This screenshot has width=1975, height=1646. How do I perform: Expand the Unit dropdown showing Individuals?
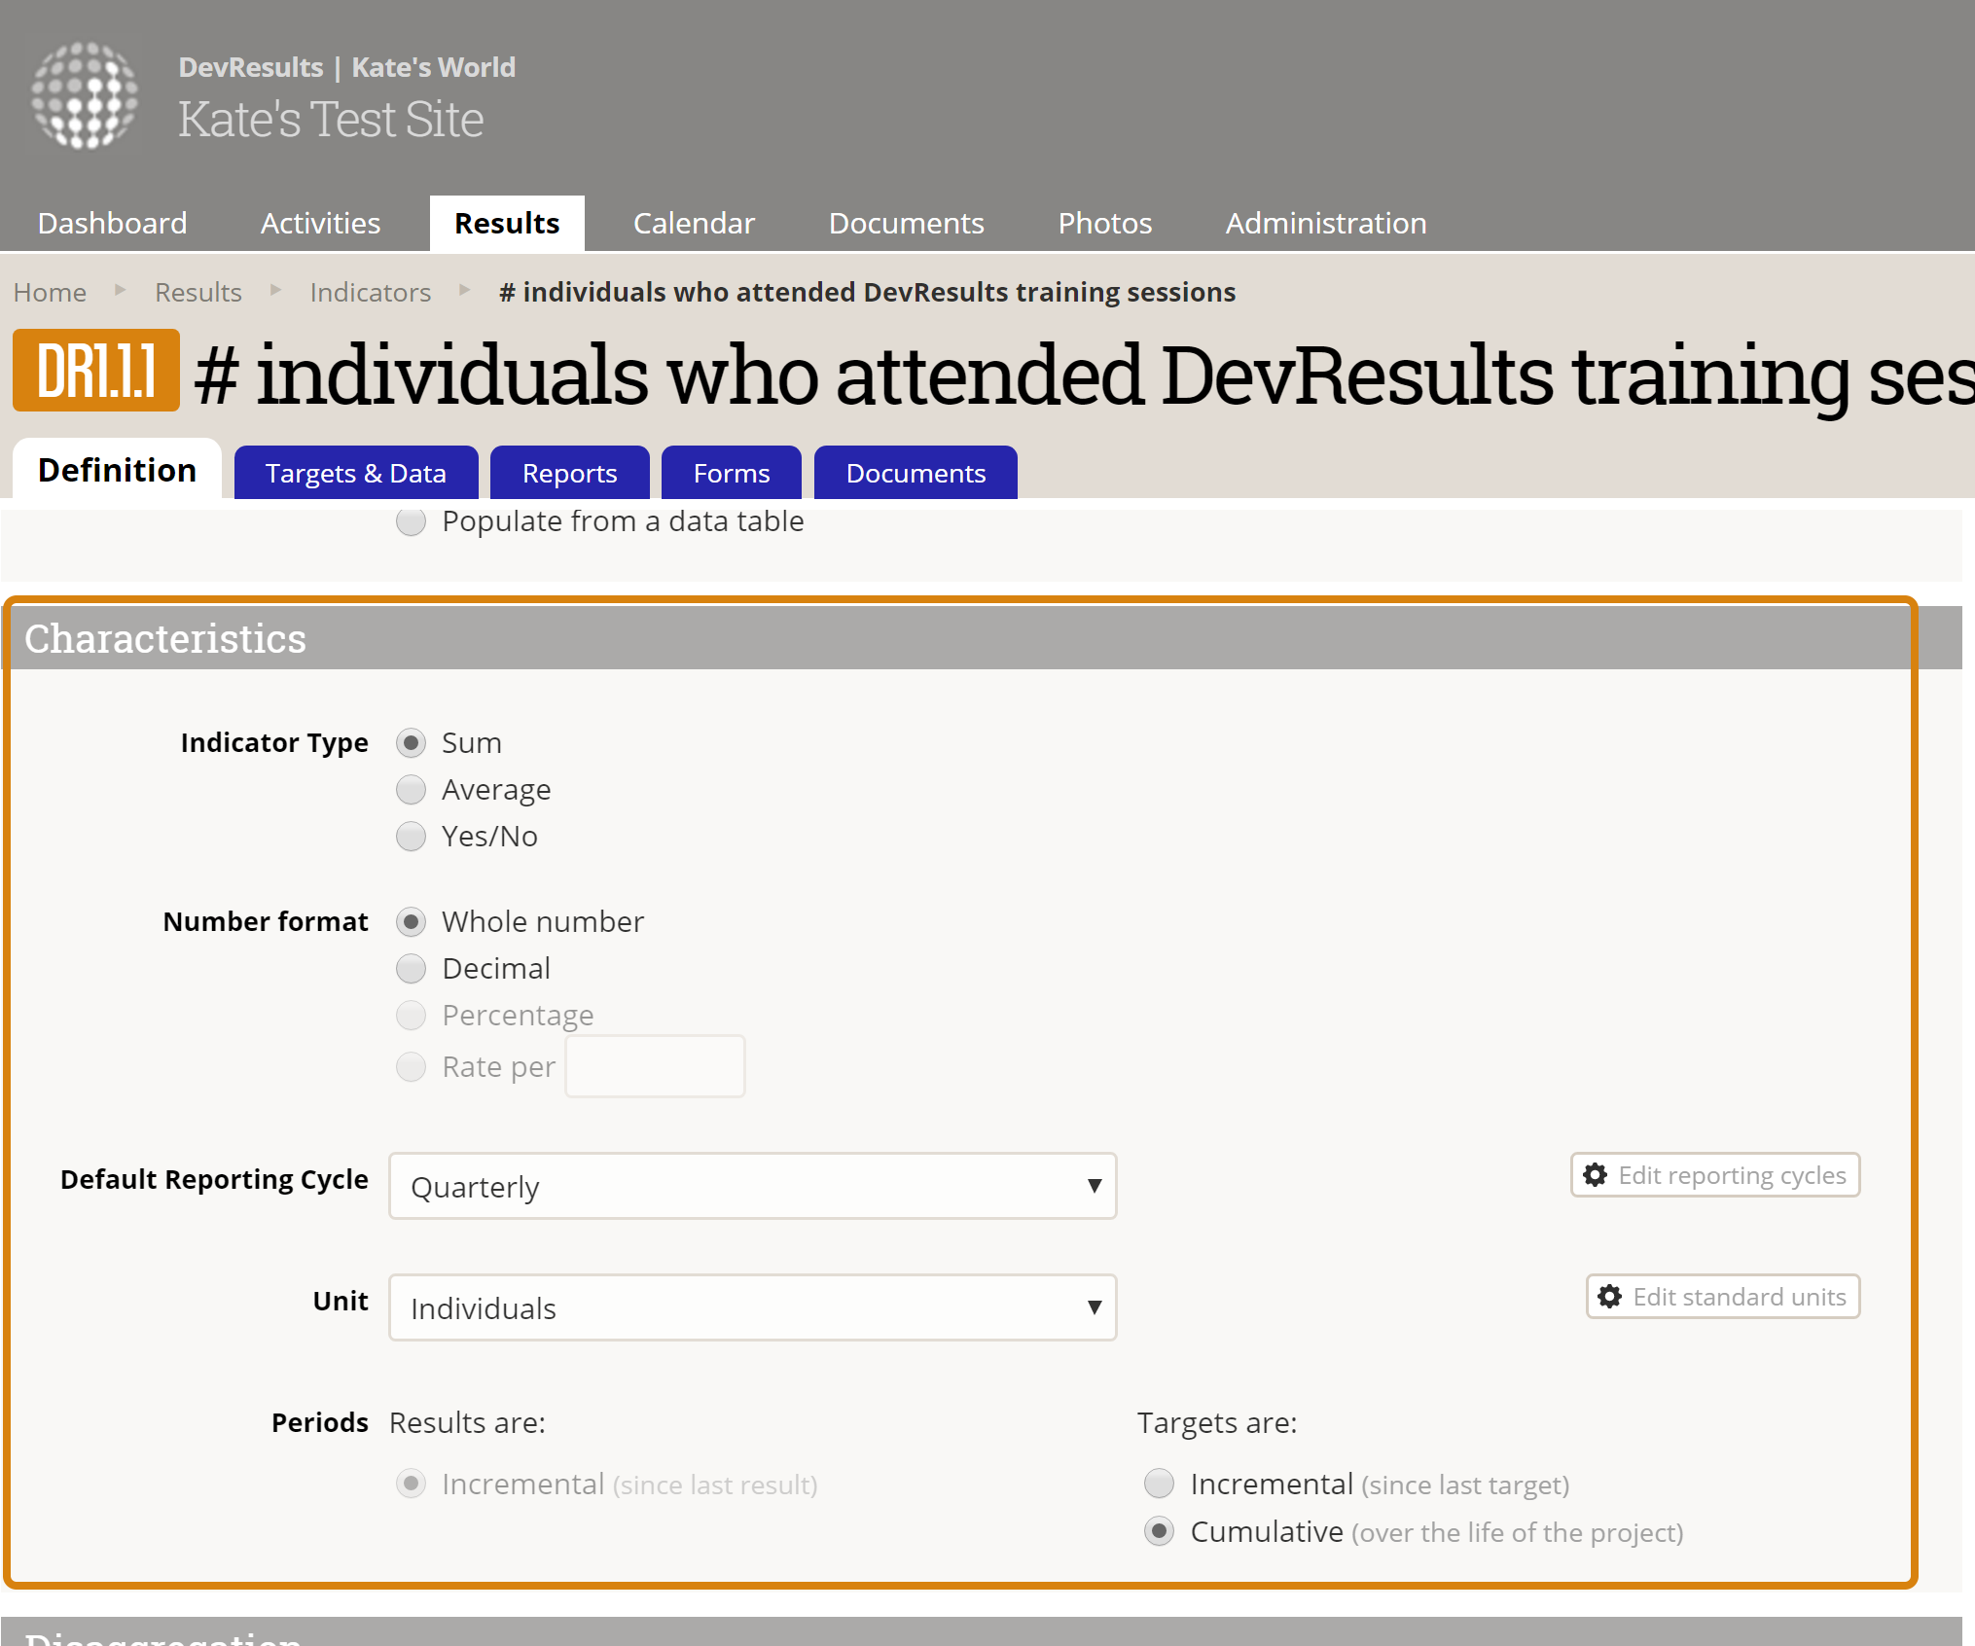pyautogui.click(x=752, y=1307)
